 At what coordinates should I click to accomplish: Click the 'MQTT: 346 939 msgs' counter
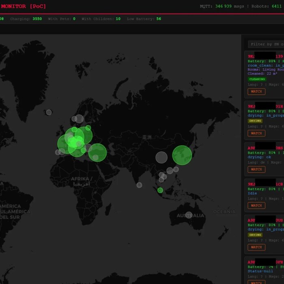pos(222,6)
